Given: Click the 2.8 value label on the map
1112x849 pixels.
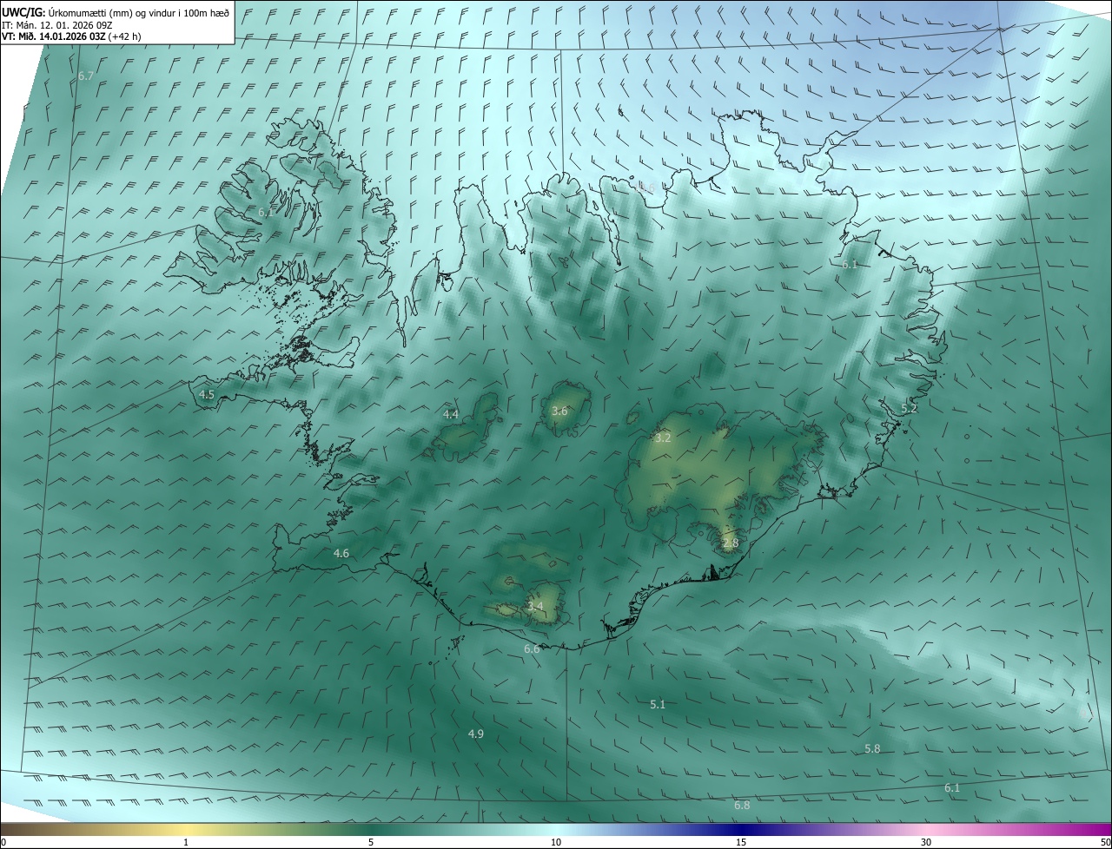Looking at the screenshot, I should tap(731, 543).
